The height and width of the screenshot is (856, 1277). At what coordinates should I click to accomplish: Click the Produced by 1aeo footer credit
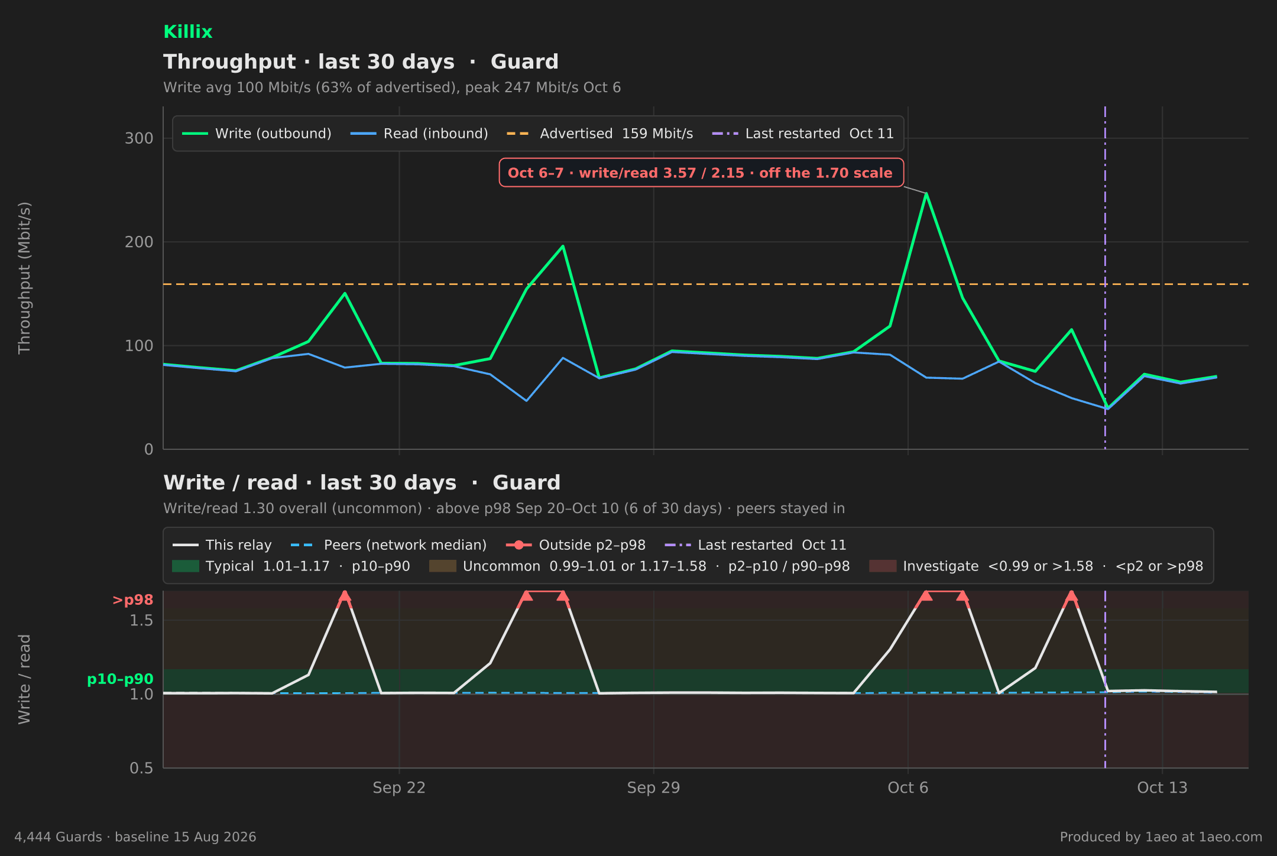[1161, 837]
